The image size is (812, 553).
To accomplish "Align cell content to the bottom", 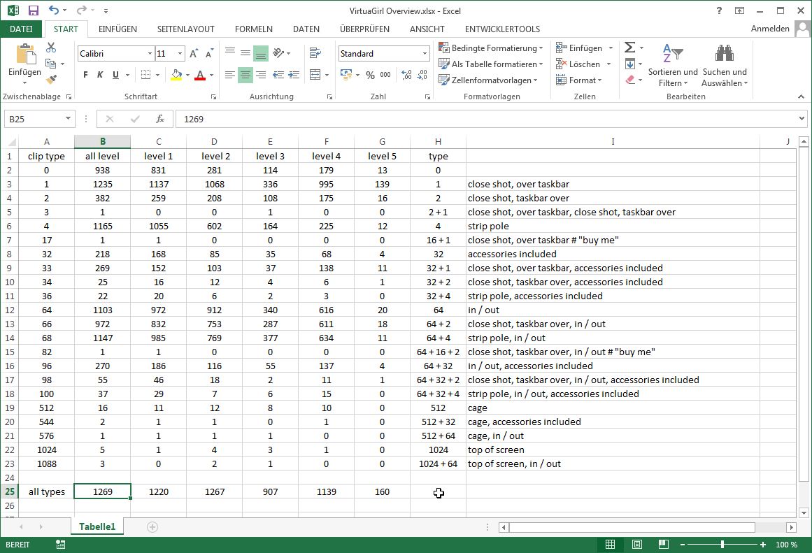I will coord(261,53).
